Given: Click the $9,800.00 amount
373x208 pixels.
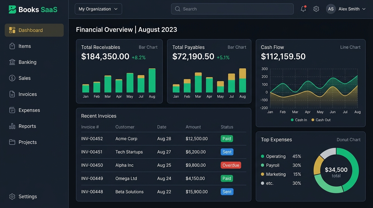Looking at the screenshot, I should [196, 165].
